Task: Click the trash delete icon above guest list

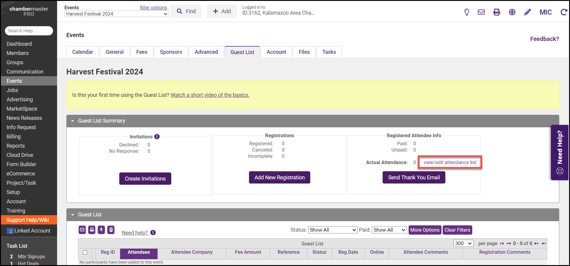Action: pyautogui.click(x=111, y=230)
